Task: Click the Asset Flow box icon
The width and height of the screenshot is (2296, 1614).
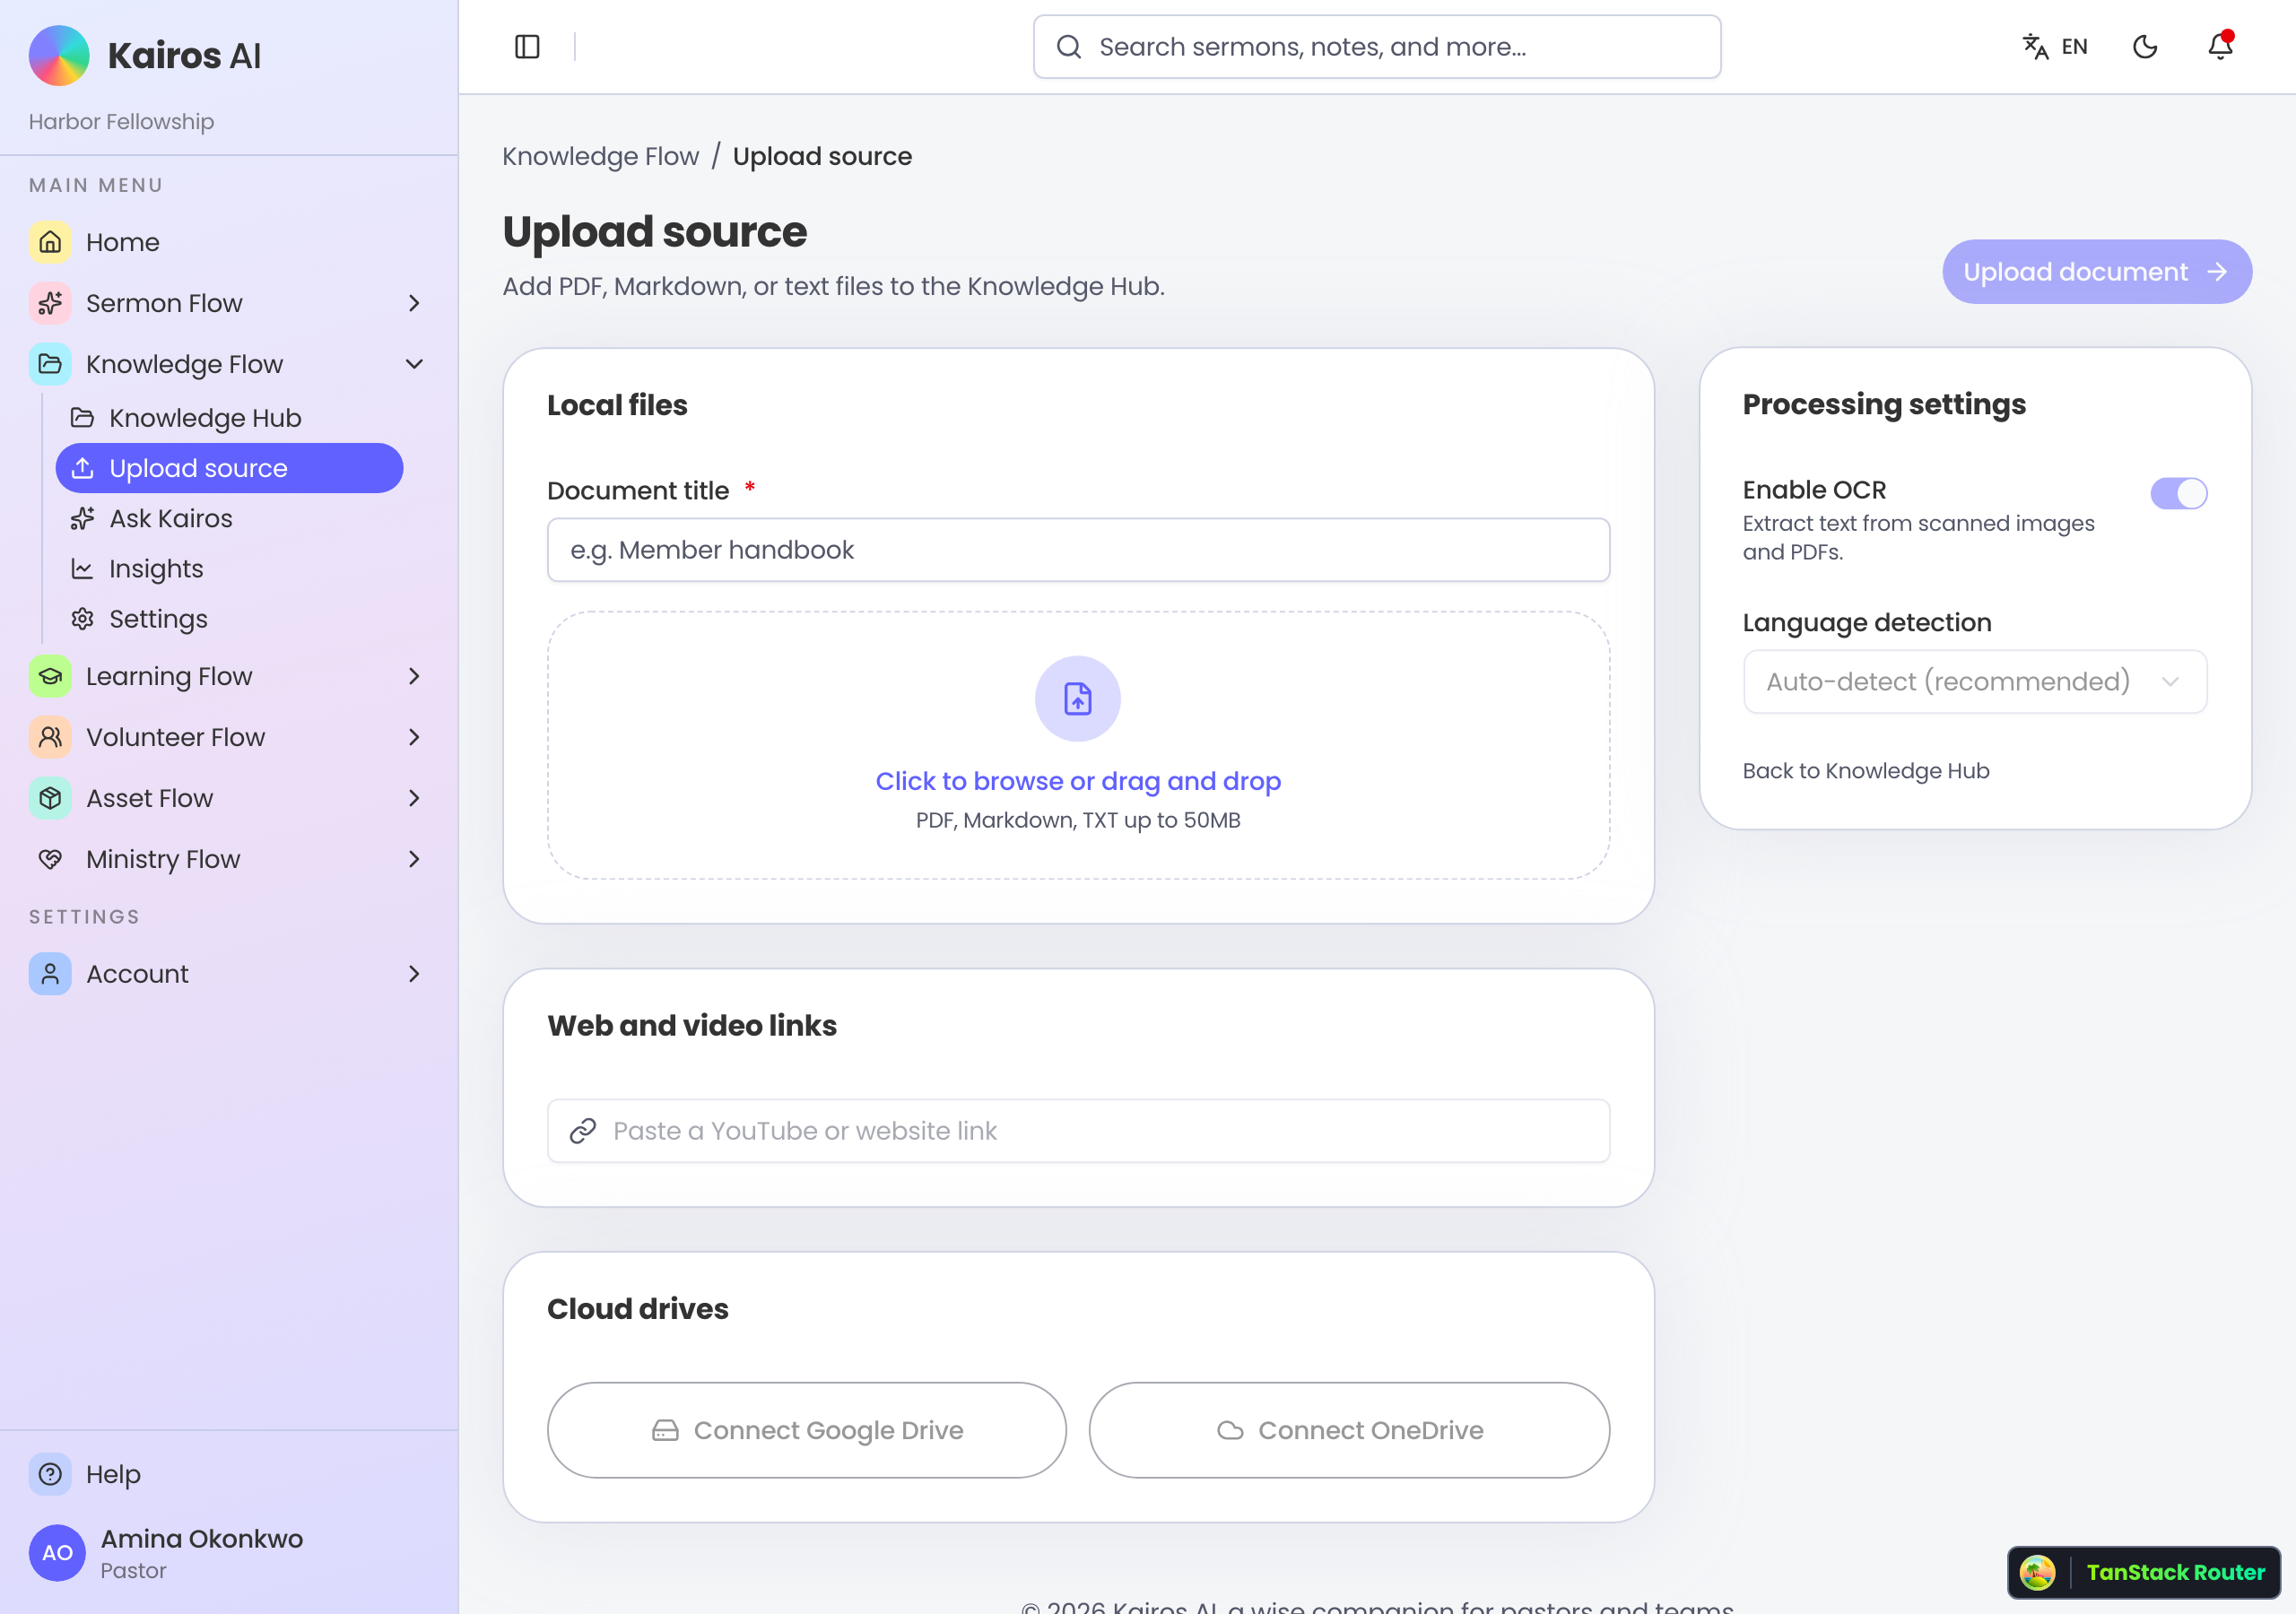Action: (50, 798)
